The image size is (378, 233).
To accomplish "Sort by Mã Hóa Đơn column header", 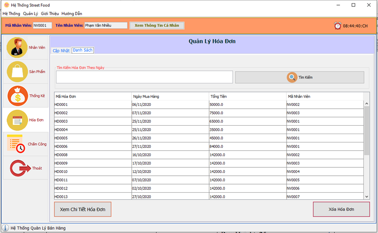I will tap(93, 96).
